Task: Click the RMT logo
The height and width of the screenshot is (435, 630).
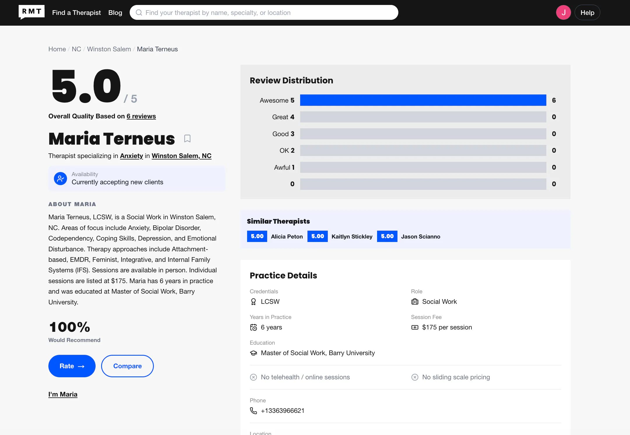Action: click(x=31, y=12)
